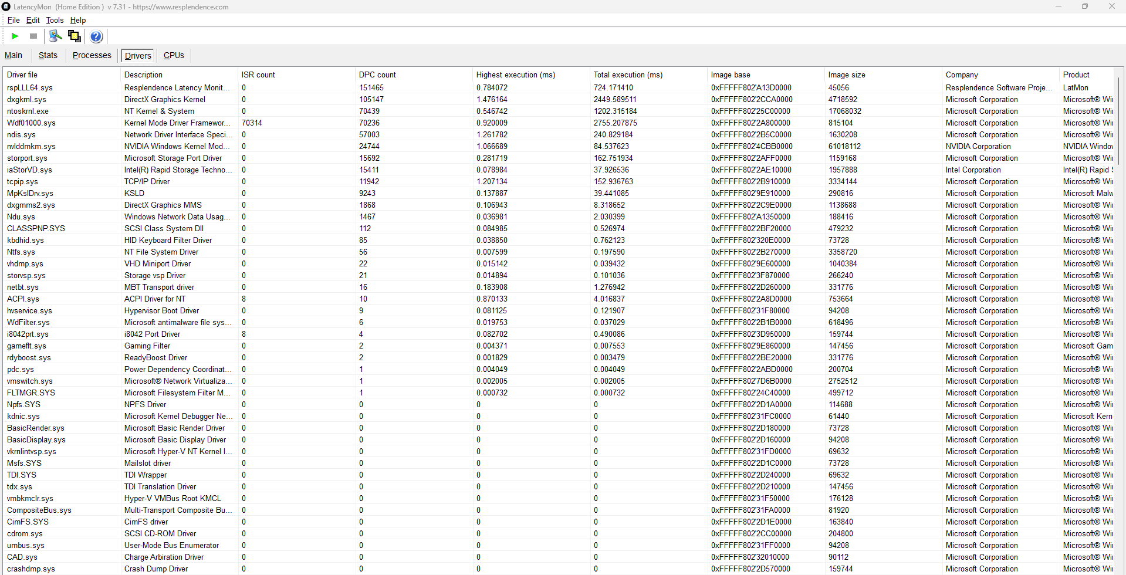Select the Drivers tab
The width and height of the screenshot is (1126, 575).
tap(138, 56)
